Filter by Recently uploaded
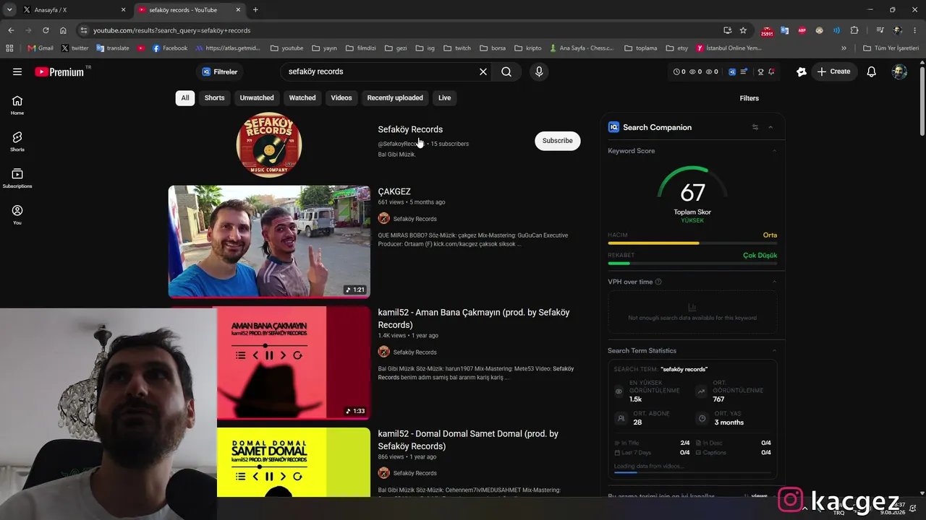 click(x=395, y=97)
